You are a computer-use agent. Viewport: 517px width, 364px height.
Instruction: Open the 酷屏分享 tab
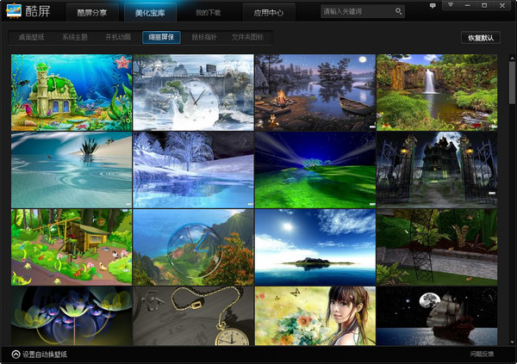tap(94, 13)
